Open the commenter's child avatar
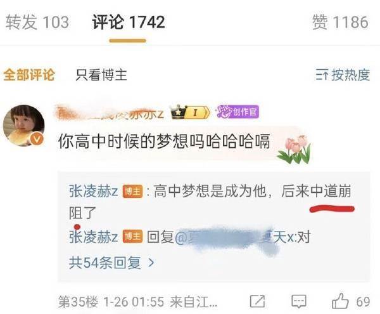 (x=24, y=126)
